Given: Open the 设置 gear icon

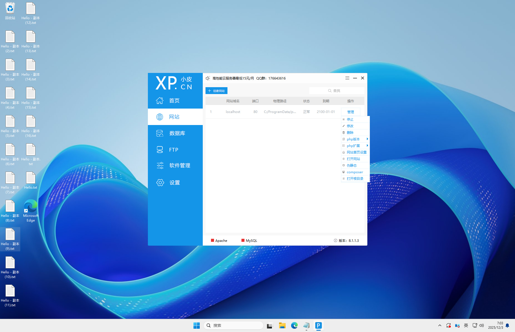Looking at the screenshot, I should click(x=160, y=183).
